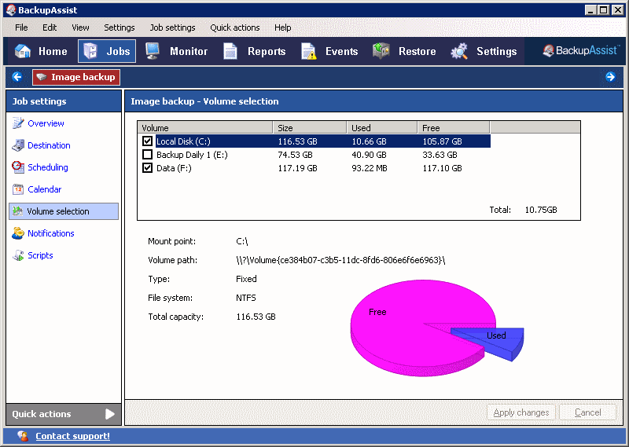Go to the Destination link

[49, 145]
